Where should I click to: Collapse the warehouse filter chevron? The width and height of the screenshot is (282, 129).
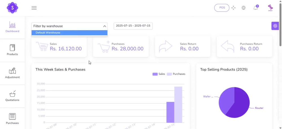(105, 26)
